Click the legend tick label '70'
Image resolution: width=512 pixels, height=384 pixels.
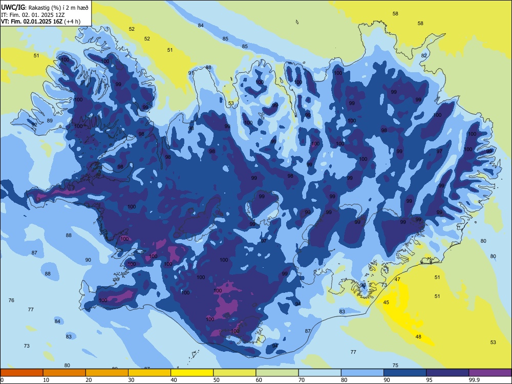(x=302, y=380)
